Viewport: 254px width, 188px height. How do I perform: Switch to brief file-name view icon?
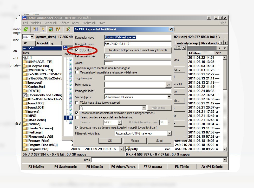35,29
